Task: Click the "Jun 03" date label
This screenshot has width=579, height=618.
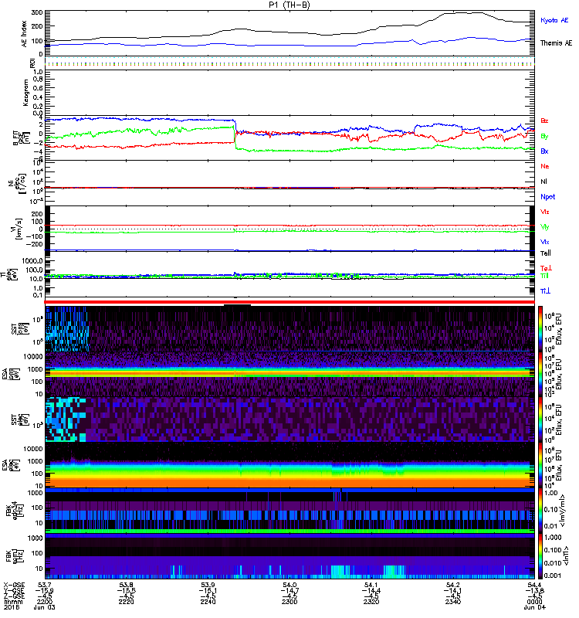Action: click(x=45, y=607)
